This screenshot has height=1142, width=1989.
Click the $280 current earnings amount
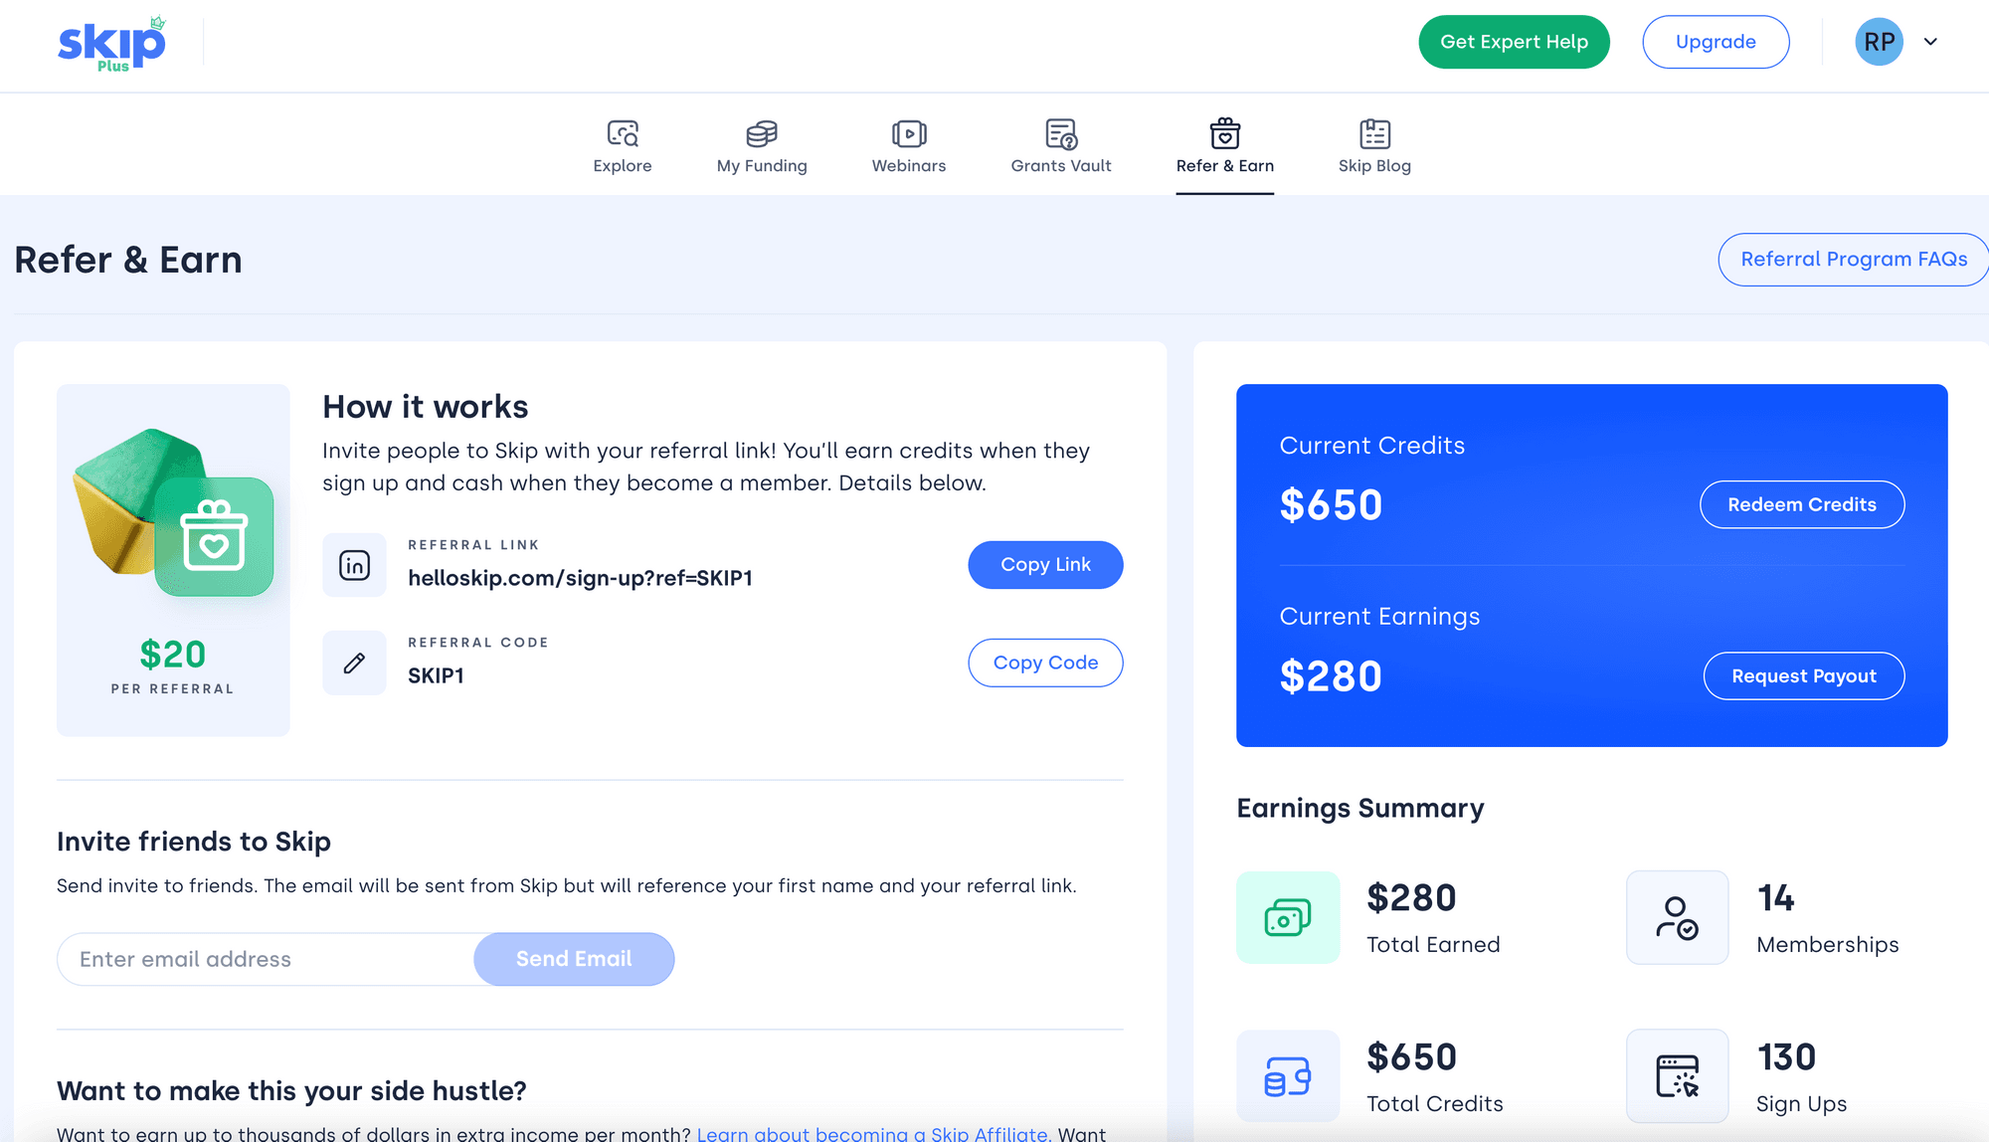[1331, 676]
